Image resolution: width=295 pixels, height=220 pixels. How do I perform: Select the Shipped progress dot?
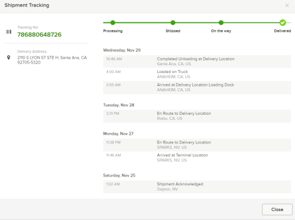tap(173, 22)
